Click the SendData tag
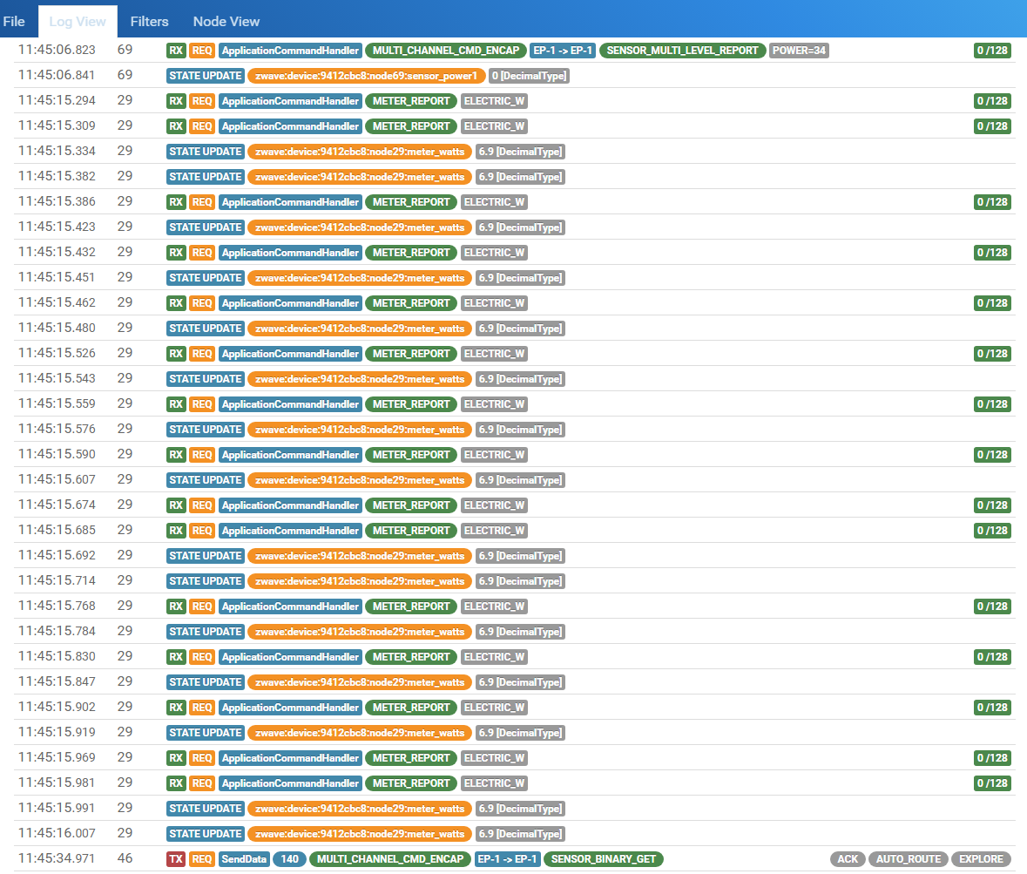This screenshot has width=1027, height=874. (x=244, y=859)
